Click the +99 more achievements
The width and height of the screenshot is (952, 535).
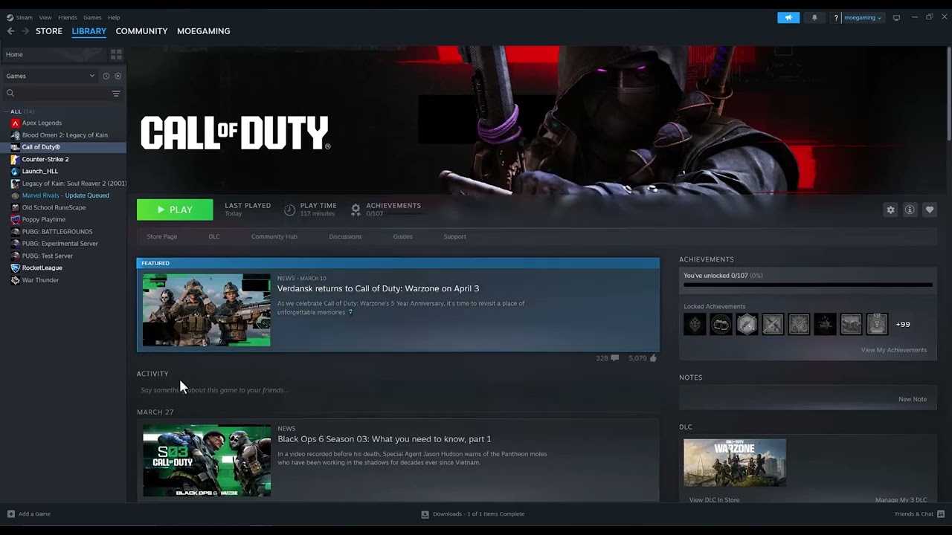(902, 325)
